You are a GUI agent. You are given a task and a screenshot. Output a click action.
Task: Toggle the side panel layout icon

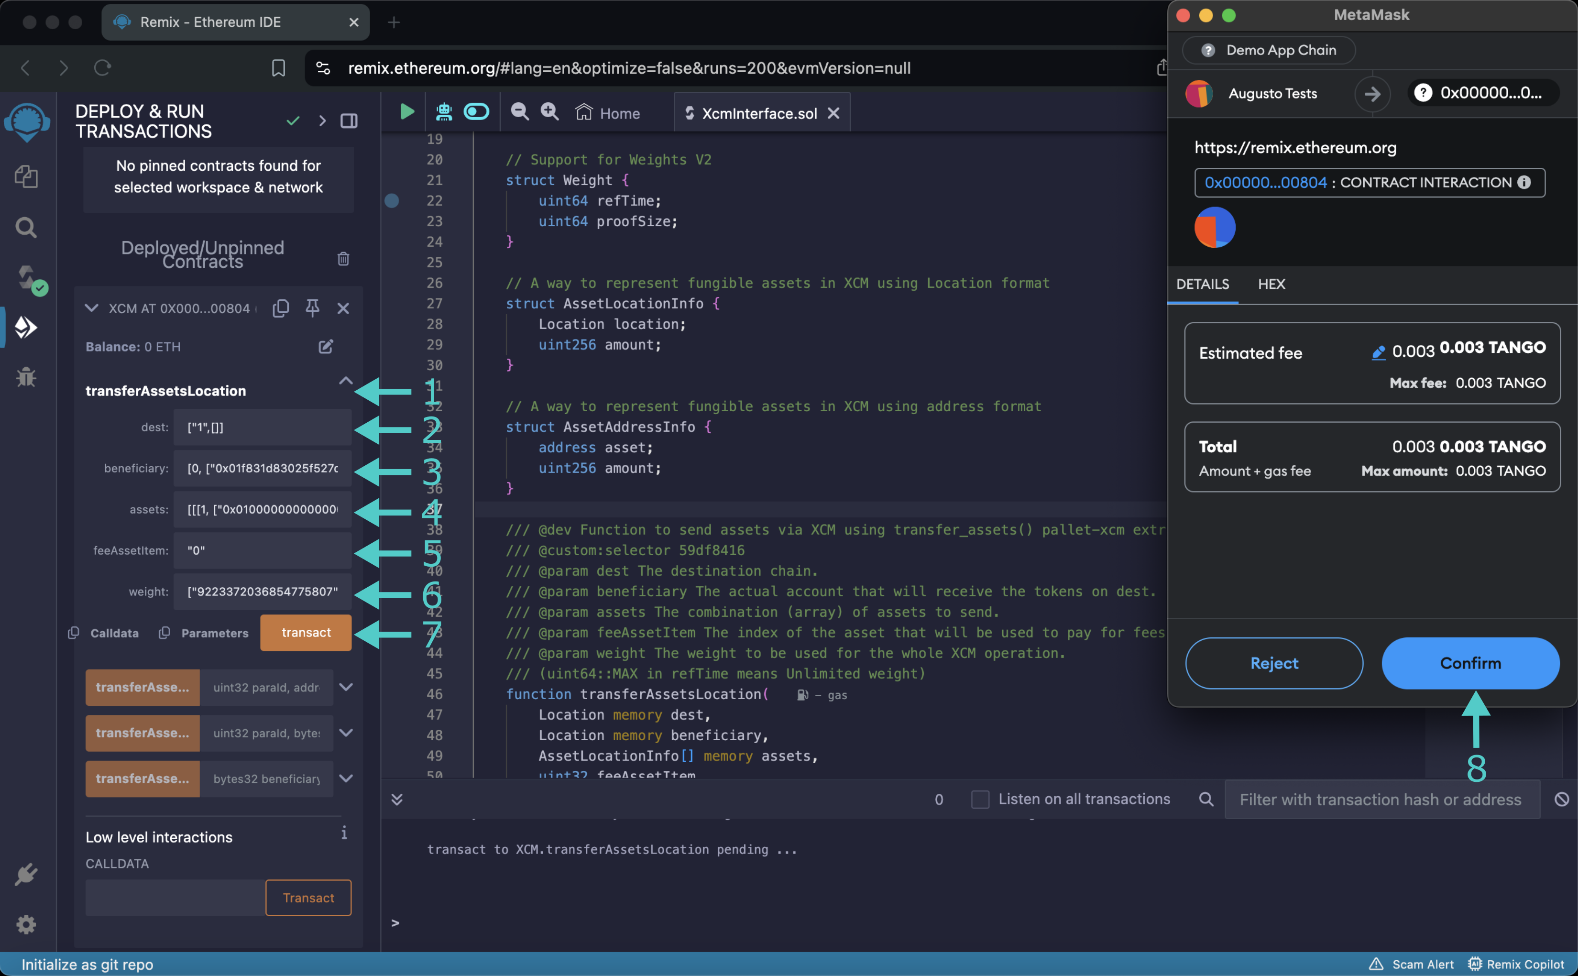pos(349,121)
